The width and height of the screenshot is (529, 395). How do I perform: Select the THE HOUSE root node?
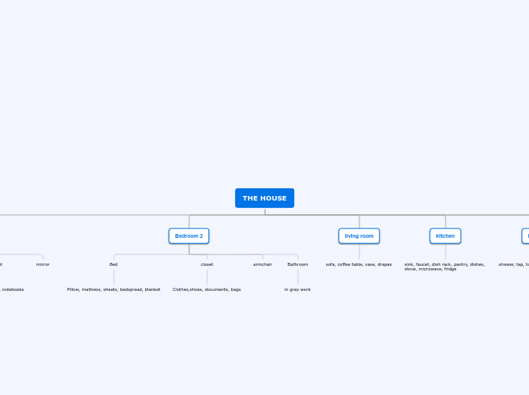[x=264, y=198]
